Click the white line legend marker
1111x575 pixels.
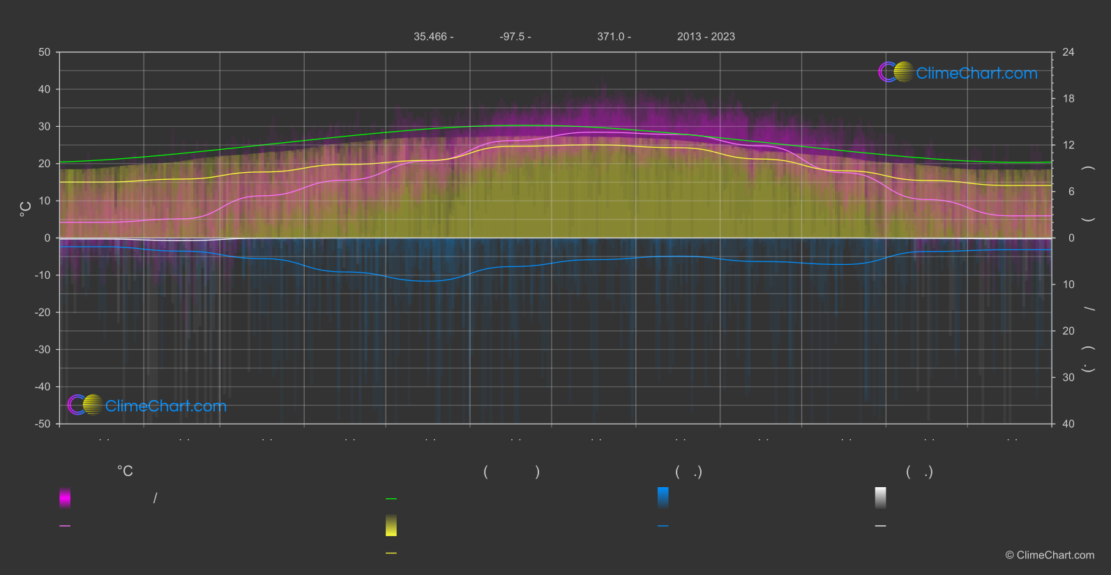(x=881, y=526)
